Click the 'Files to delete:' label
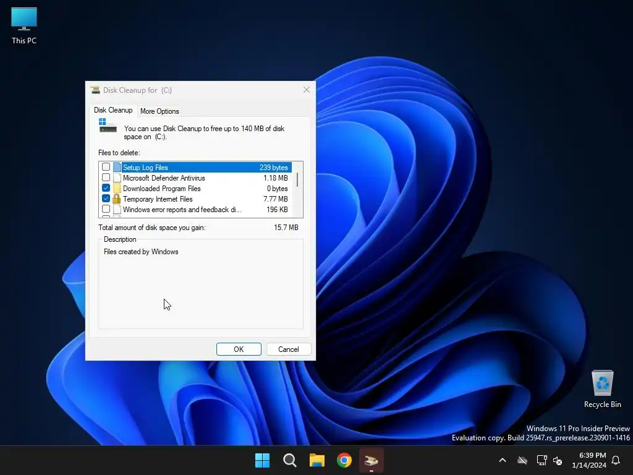633x475 pixels. 119,153
